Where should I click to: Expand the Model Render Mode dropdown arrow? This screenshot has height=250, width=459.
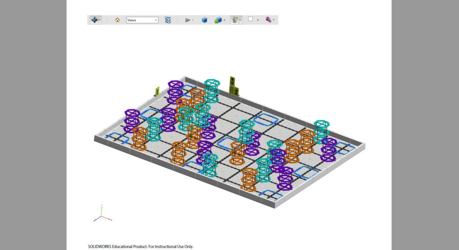(225, 20)
